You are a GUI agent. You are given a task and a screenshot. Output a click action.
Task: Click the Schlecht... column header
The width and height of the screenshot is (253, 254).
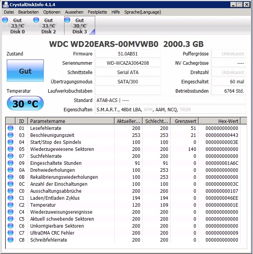[x=157, y=121]
